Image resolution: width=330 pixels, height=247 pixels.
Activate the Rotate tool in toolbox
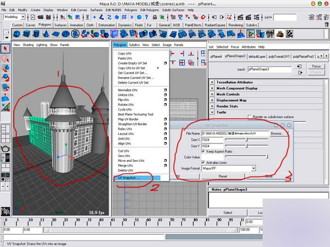(x=5, y=78)
